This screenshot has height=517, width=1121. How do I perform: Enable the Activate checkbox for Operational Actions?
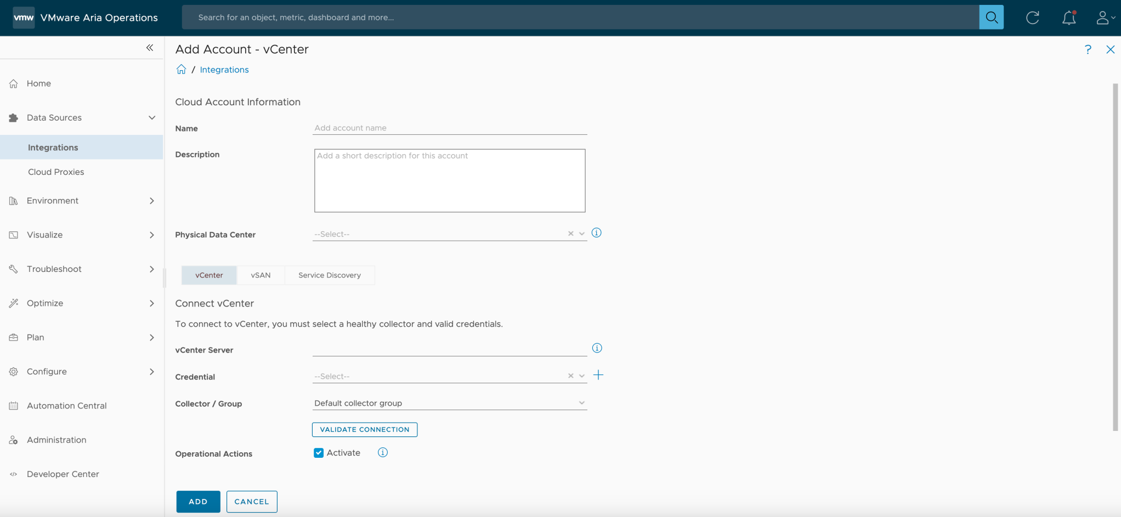318,452
